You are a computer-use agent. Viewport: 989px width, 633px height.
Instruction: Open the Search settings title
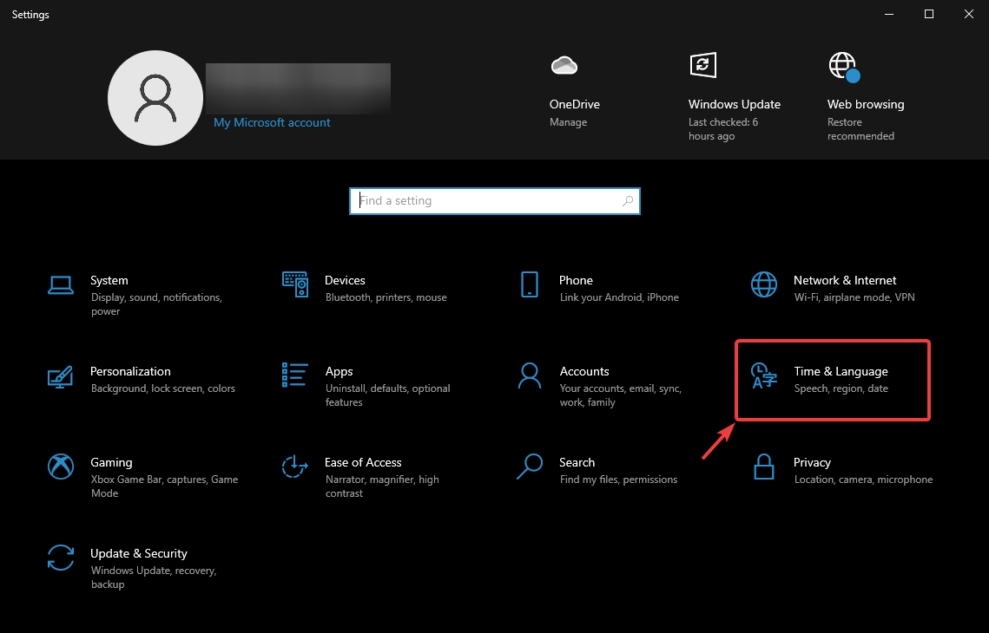pyautogui.click(x=577, y=462)
